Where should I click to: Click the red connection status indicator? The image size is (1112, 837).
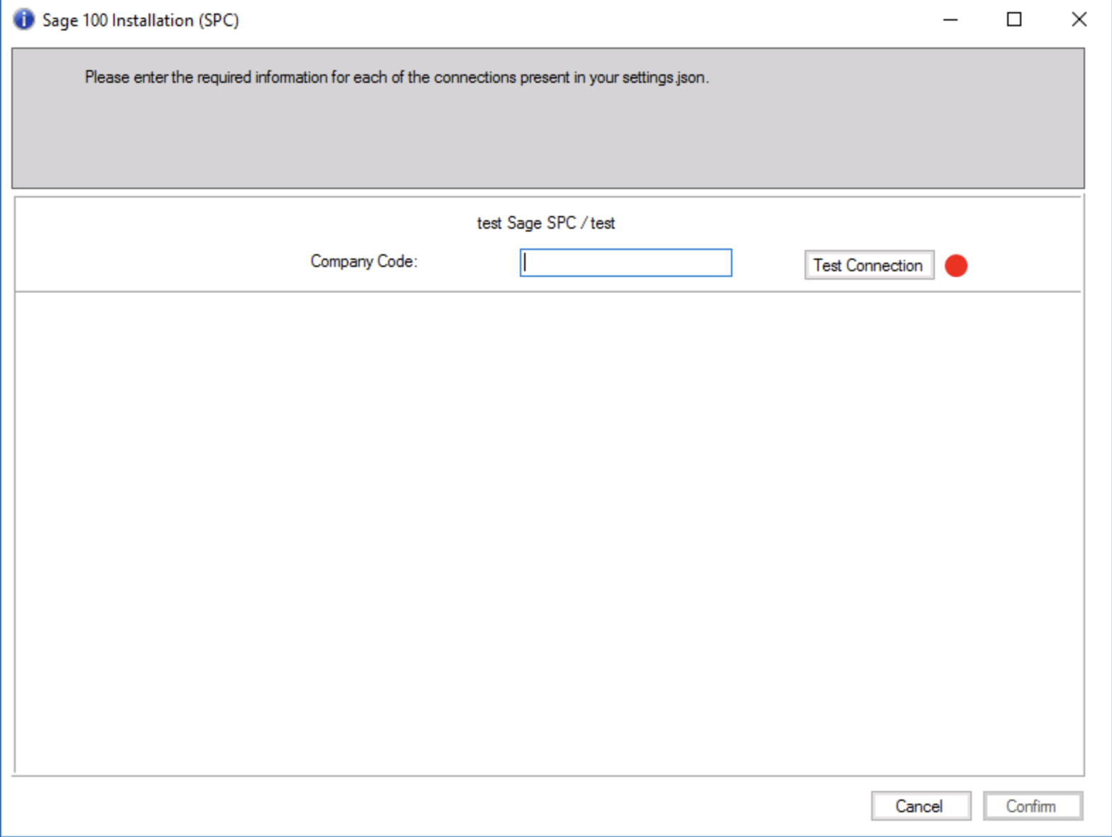tap(956, 266)
